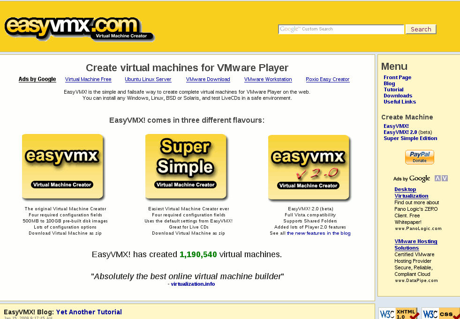Click the previous ad arrow icon

coord(437,178)
